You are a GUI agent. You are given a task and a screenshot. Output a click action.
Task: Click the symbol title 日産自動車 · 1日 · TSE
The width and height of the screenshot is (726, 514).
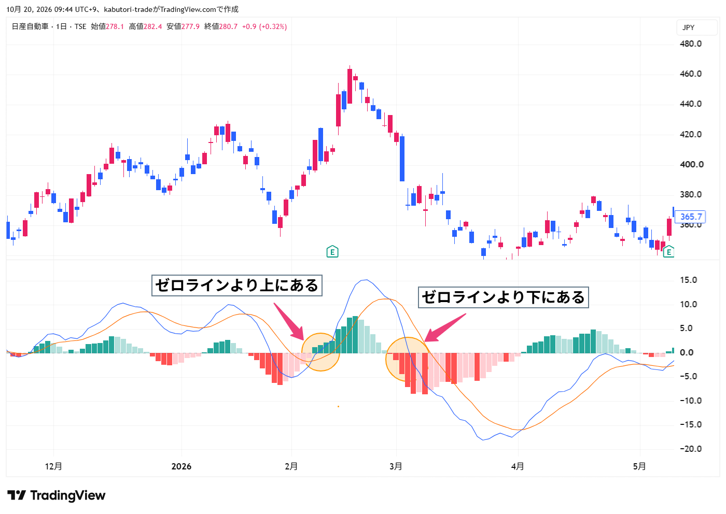49,26
